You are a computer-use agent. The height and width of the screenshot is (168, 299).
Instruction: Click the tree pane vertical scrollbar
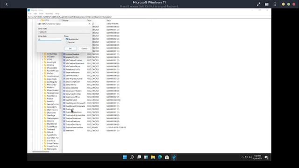click(x=60, y=94)
